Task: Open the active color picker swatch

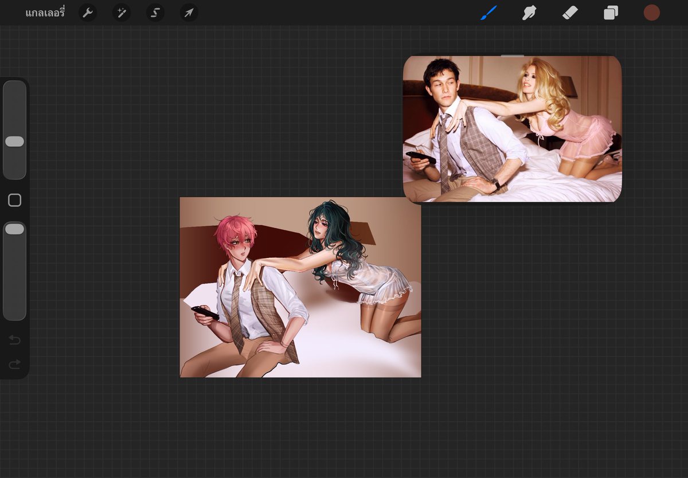Action: pyautogui.click(x=651, y=13)
